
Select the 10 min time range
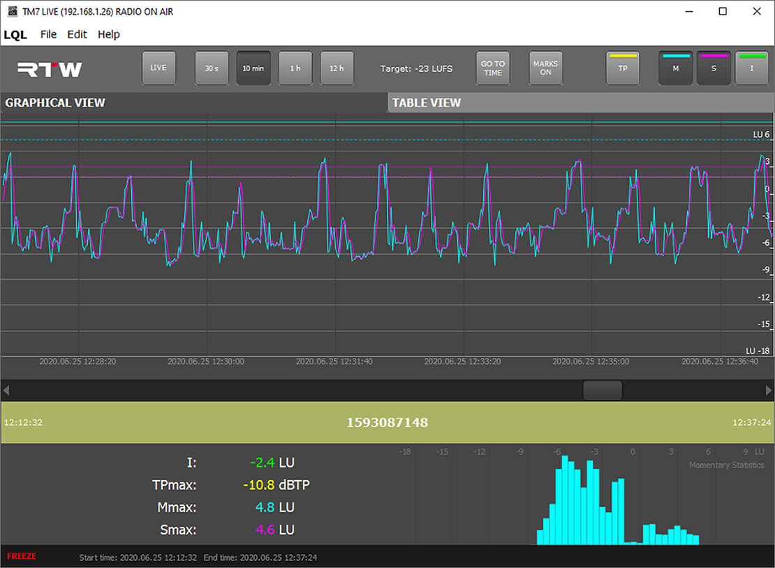(253, 68)
